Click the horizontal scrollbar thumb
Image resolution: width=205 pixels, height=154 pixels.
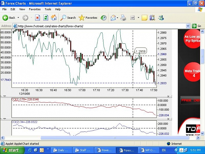click(x=115, y=138)
